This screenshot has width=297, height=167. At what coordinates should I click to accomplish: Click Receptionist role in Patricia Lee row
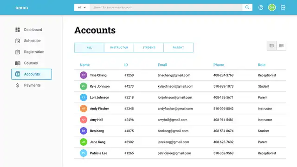click(x=267, y=153)
